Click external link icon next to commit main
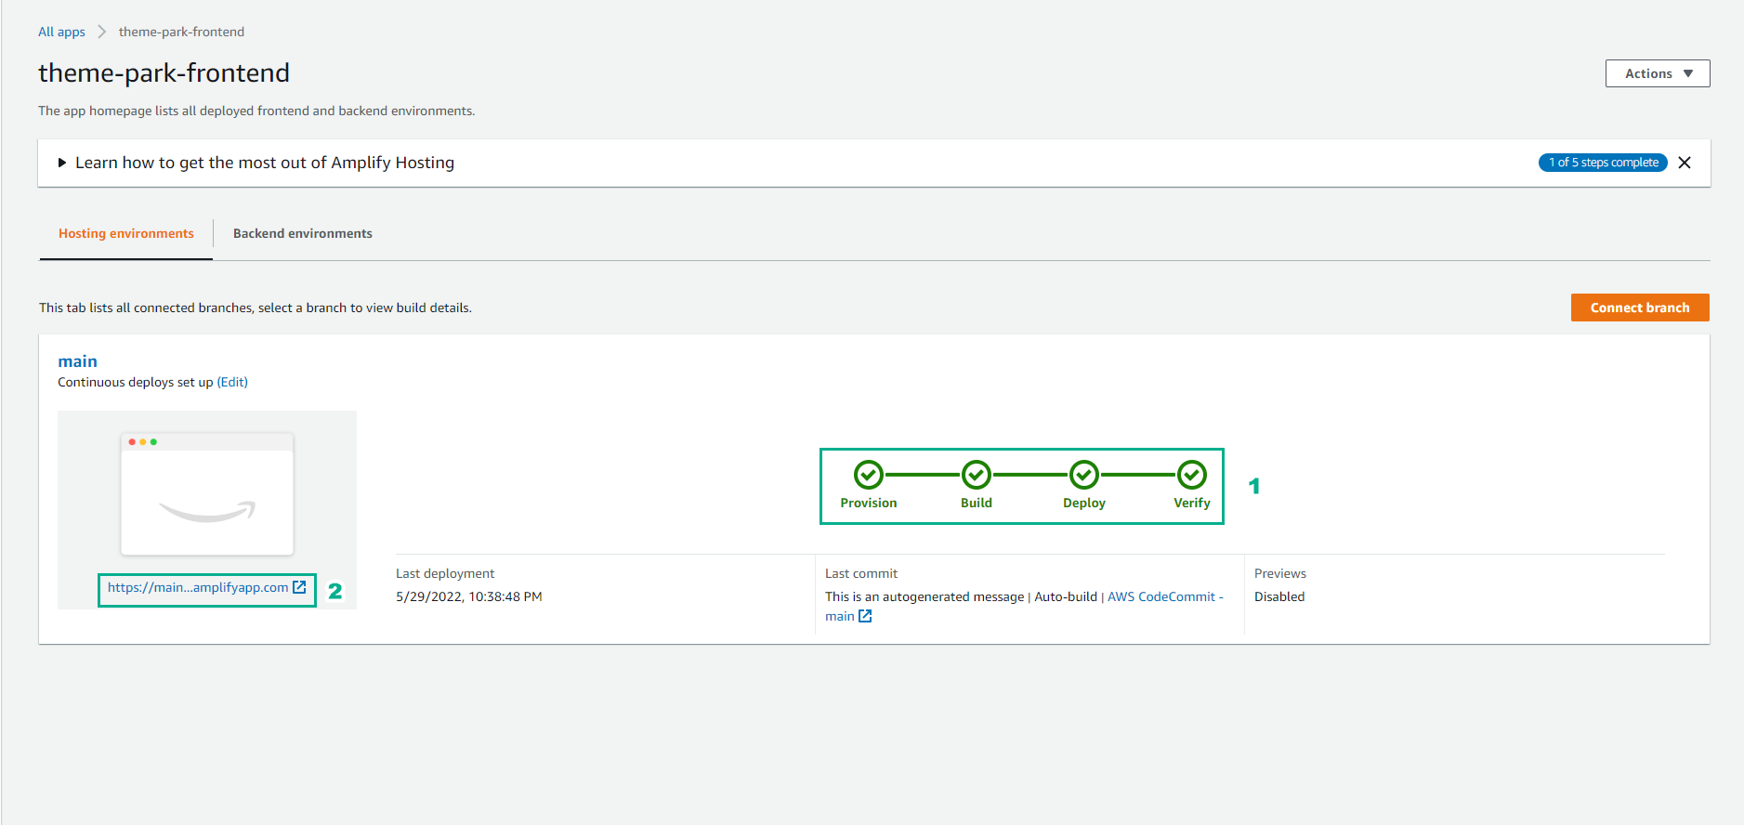Screen dimensions: 1744x825 point(865,616)
